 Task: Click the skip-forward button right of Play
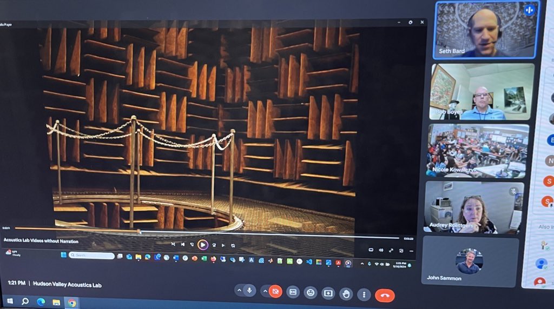(x=214, y=245)
